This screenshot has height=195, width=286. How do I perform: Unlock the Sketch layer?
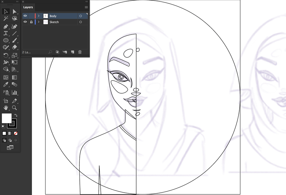31,22
